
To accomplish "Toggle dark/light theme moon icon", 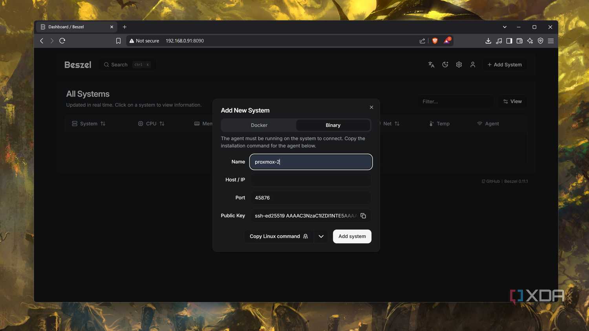I will 445,65.
